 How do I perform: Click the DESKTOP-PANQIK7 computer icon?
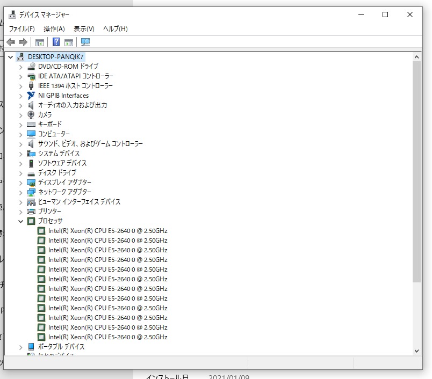[x=21, y=57]
